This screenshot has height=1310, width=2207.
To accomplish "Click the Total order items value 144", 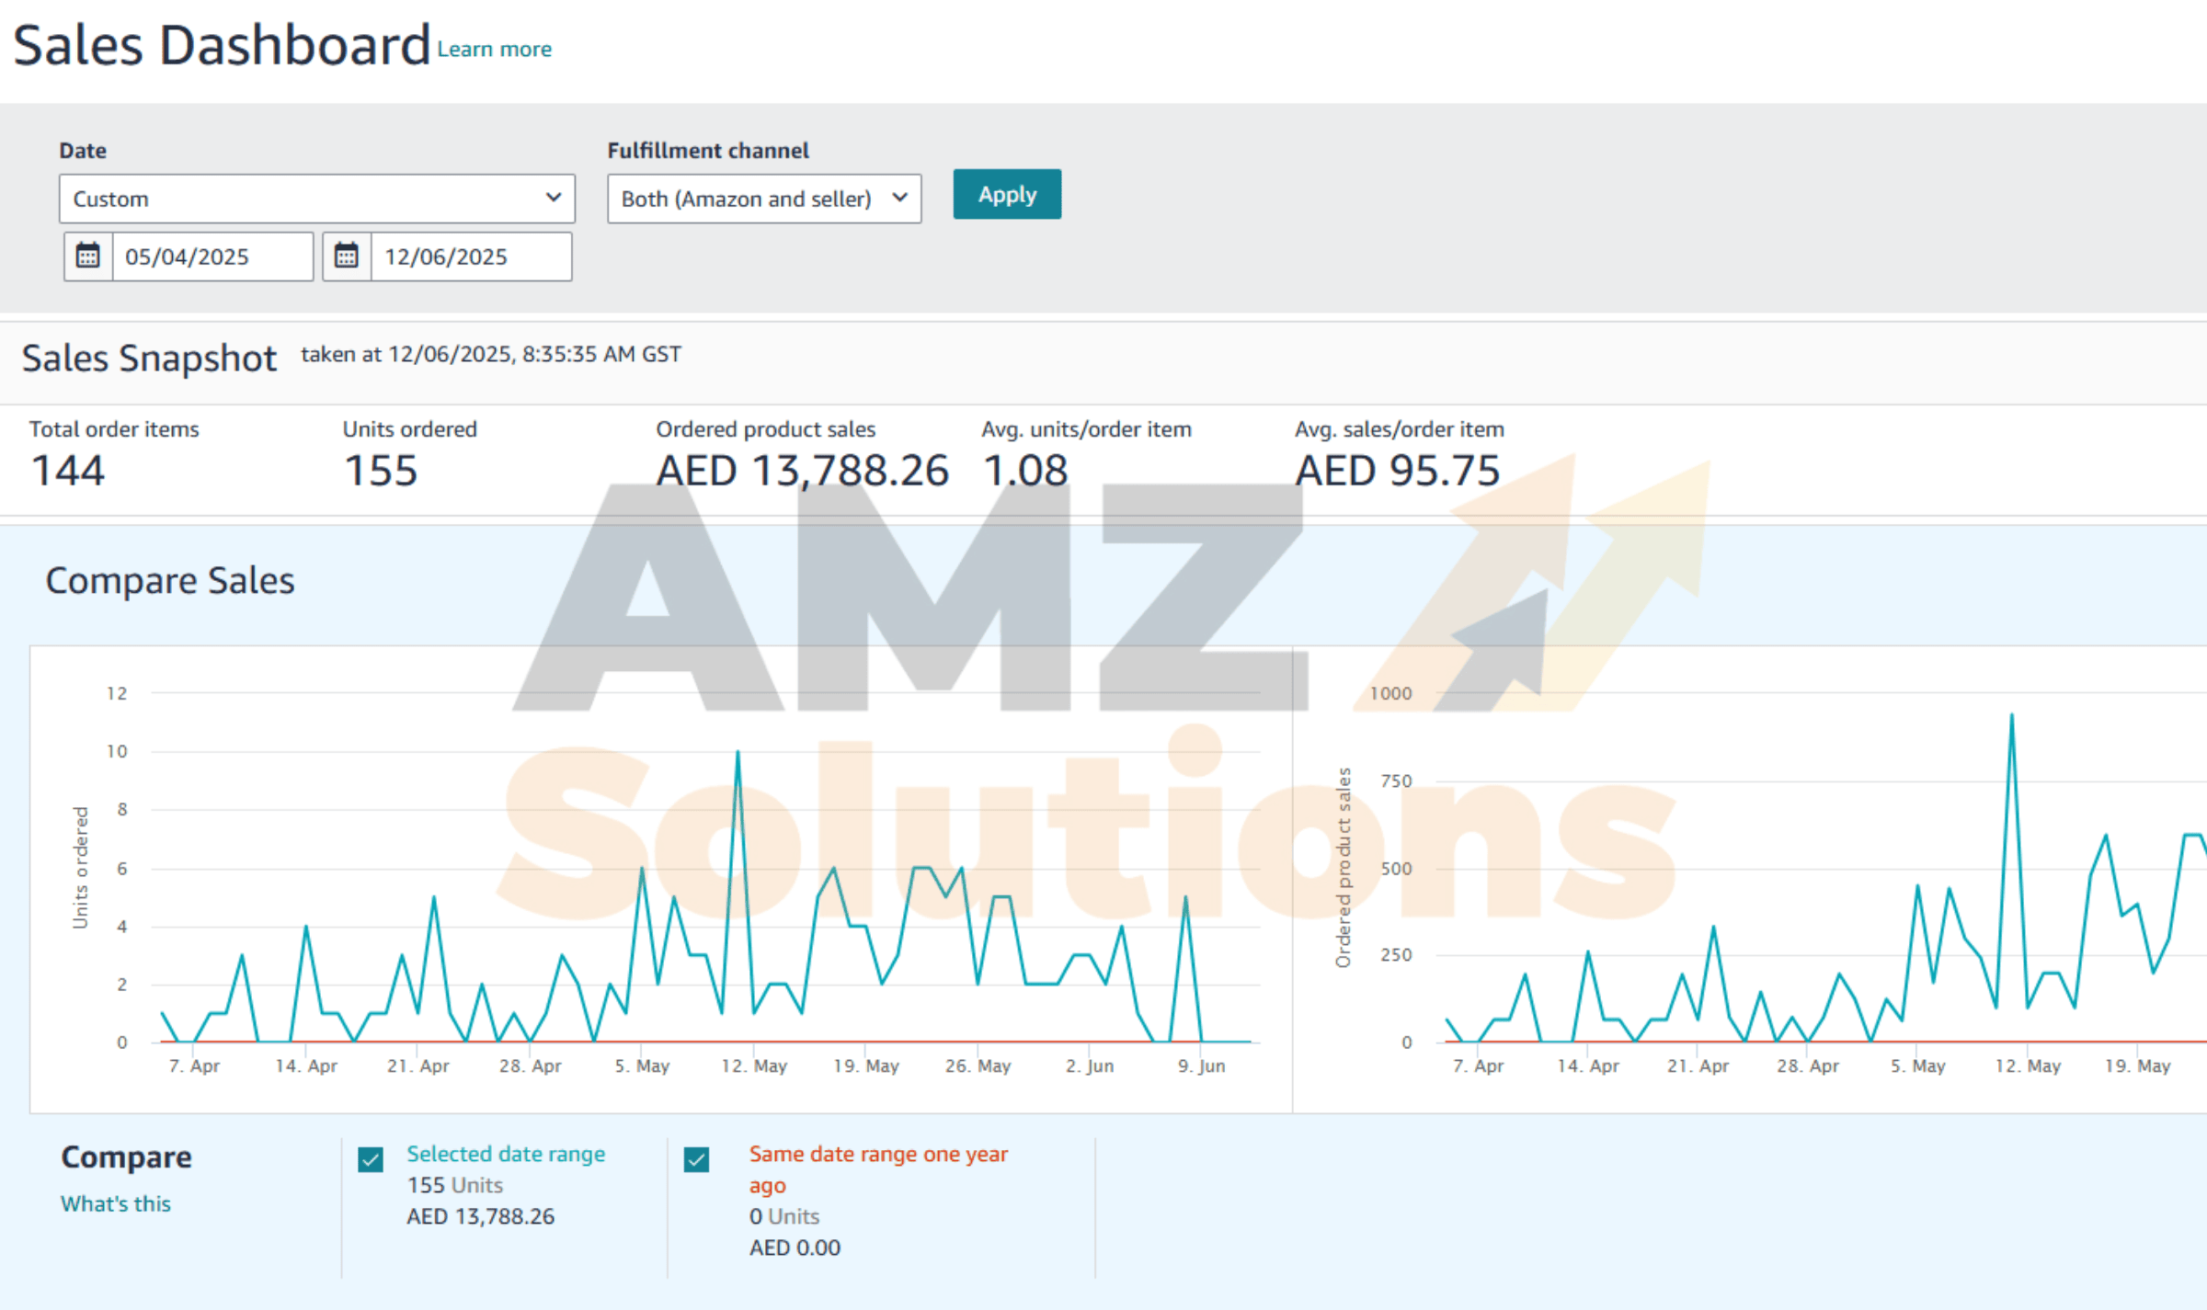I will (x=68, y=471).
